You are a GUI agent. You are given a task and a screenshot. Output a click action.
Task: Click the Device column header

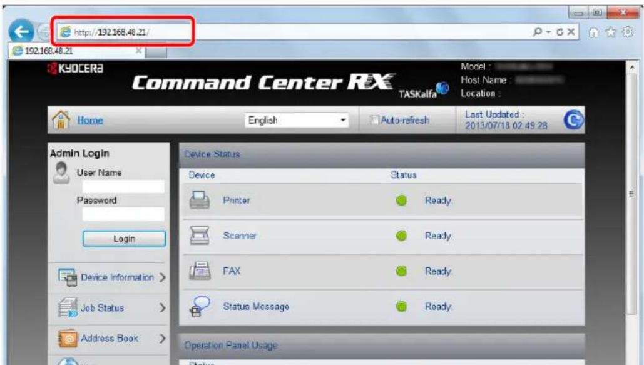pos(202,175)
